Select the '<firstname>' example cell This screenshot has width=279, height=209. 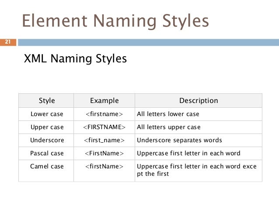point(104,114)
